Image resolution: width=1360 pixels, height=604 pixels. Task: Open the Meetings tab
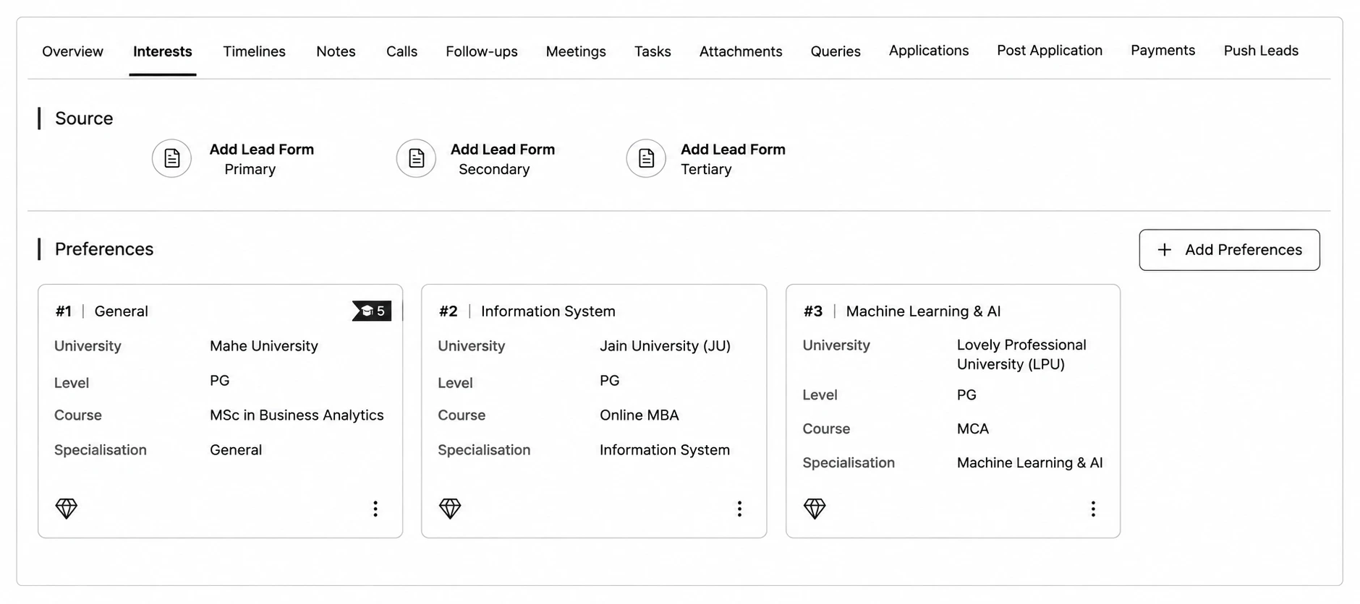tap(576, 51)
